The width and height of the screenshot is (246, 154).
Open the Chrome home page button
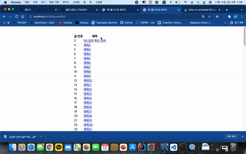point(23,16)
